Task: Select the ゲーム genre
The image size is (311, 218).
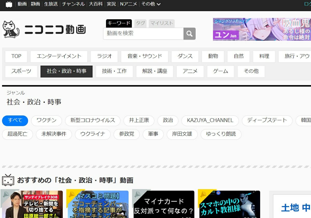Action: 221,71
